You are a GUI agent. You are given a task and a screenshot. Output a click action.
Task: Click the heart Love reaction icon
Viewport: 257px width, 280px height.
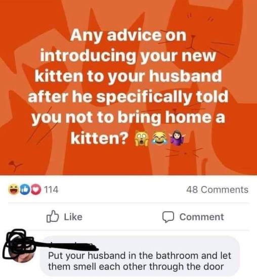[x=35, y=190]
